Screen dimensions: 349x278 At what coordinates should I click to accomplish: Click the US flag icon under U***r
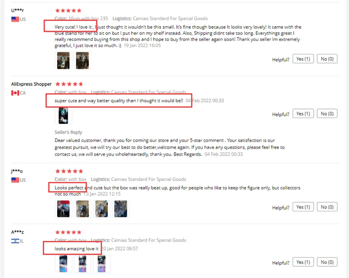pyautogui.click(x=15, y=19)
